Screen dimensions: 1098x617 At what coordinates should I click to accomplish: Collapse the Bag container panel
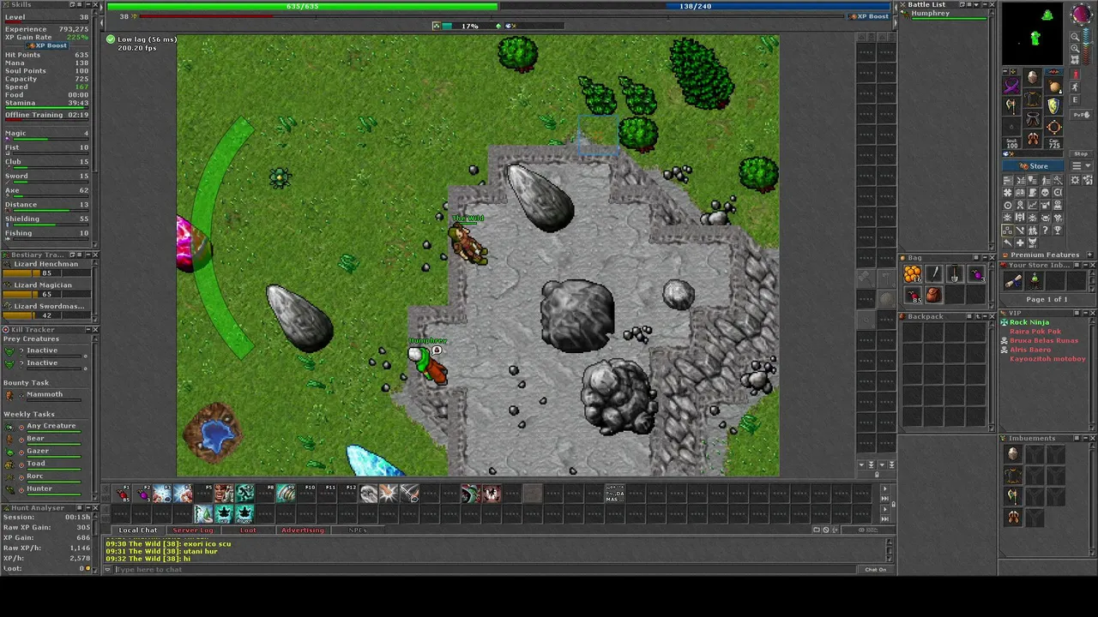(984, 257)
